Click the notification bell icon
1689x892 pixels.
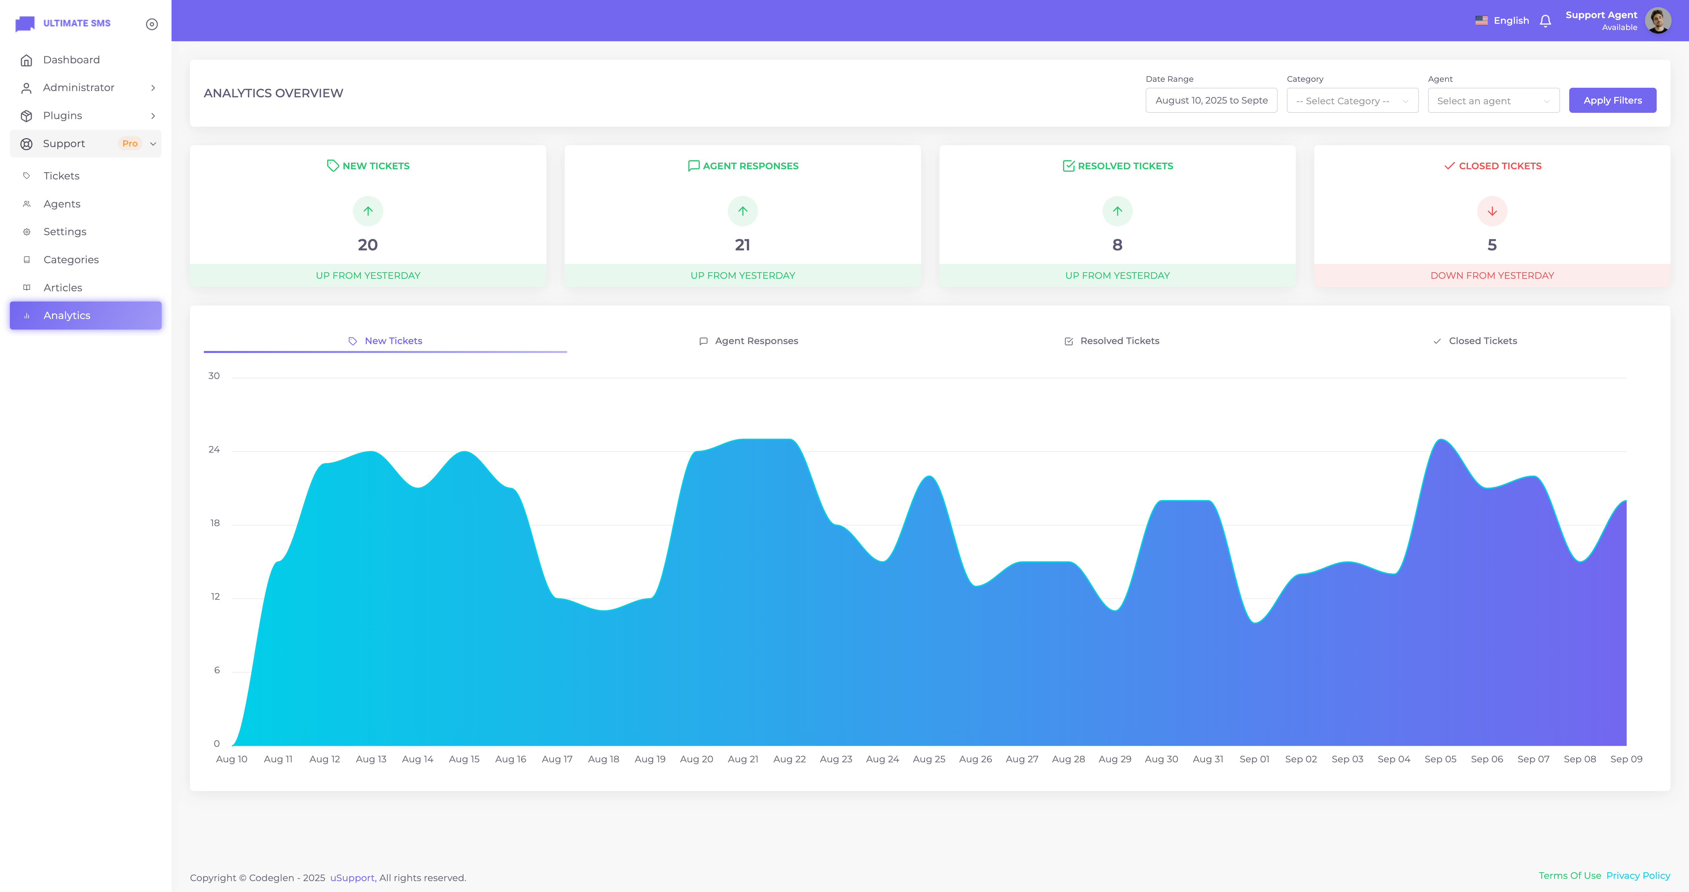pyautogui.click(x=1545, y=21)
